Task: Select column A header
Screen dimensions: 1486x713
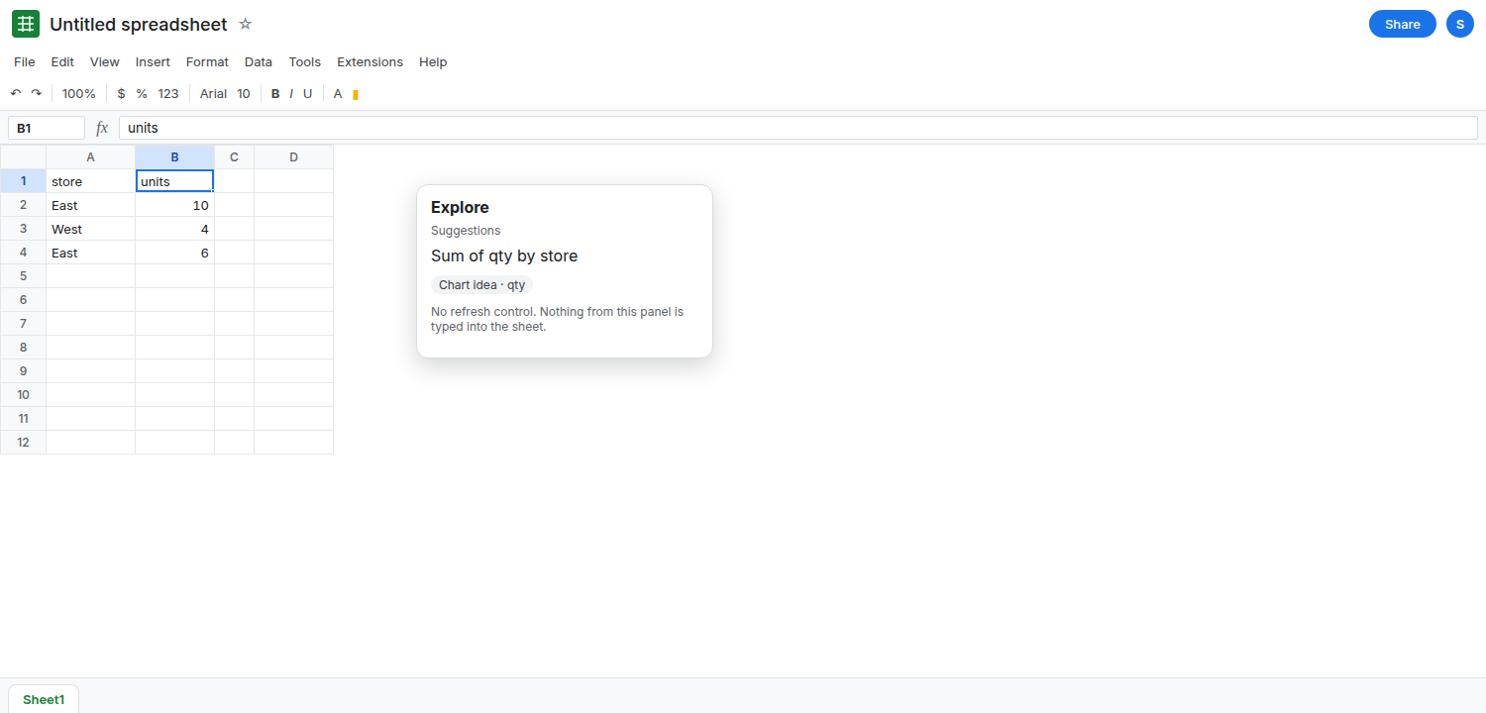Action: pos(91,157)
